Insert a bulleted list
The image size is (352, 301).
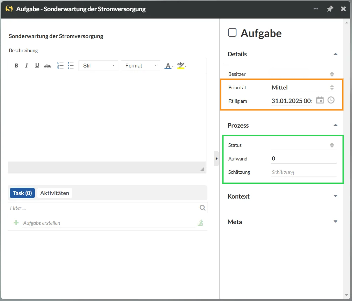point(71,66)
